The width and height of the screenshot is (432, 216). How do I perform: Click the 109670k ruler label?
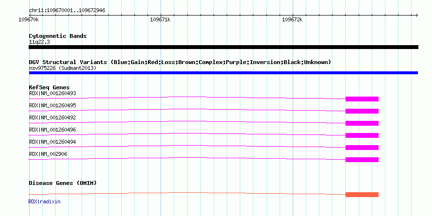point(29,20)
